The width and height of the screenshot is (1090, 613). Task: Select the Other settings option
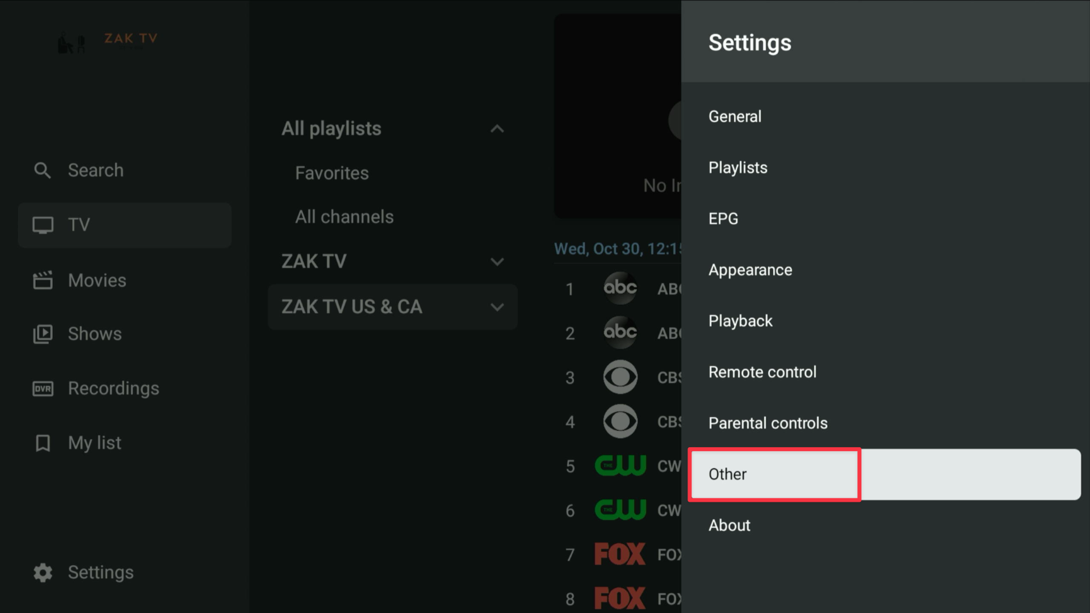(x=727, y=474)
